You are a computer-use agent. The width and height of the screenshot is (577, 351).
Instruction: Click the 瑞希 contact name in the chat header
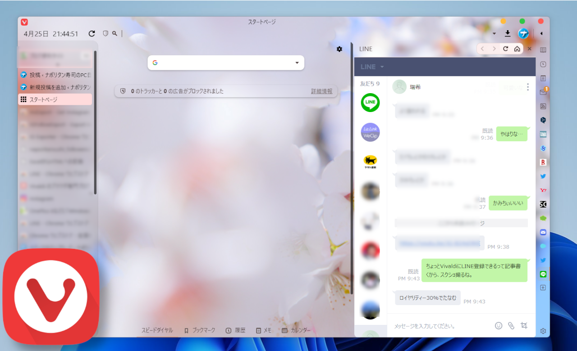click(x=415, y=87)
